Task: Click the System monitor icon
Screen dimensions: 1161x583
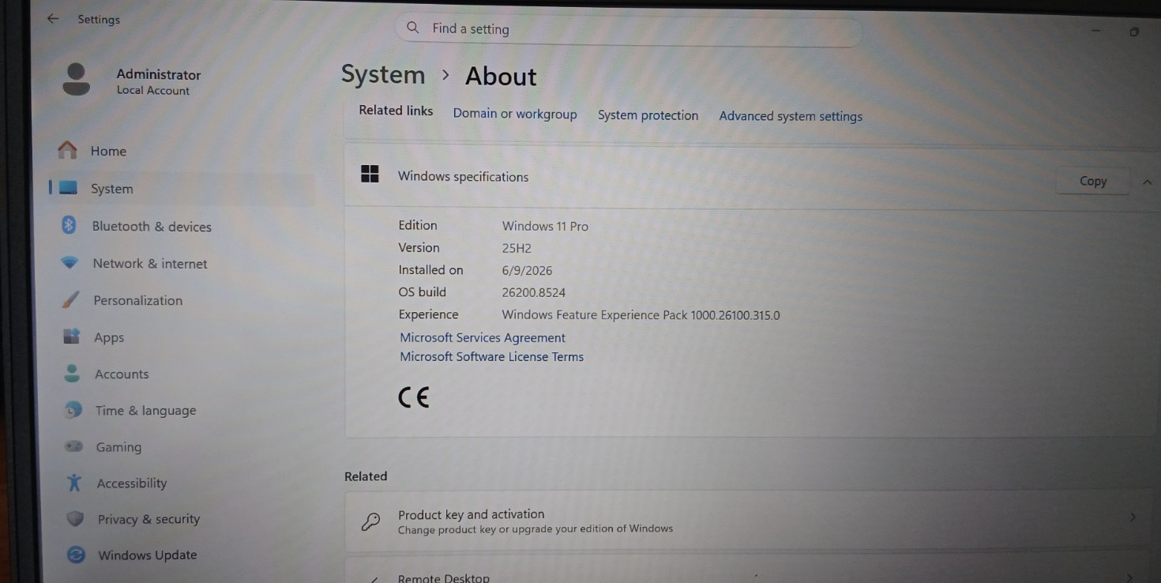Action: click(x=69, y=188)
